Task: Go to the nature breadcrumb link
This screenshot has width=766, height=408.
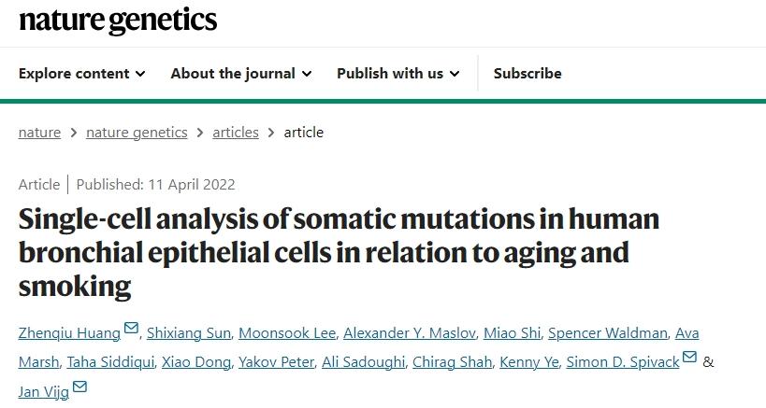Action: click(39, 133)
